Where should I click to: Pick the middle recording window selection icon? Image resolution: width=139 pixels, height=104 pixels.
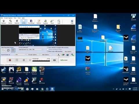(8, 50)
